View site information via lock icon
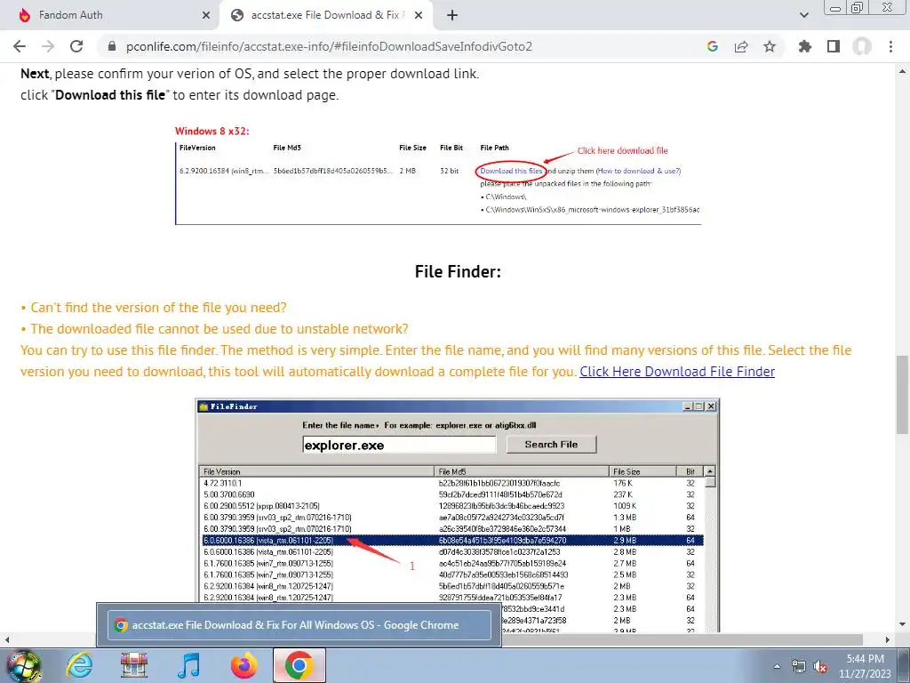 click(112, 46)
